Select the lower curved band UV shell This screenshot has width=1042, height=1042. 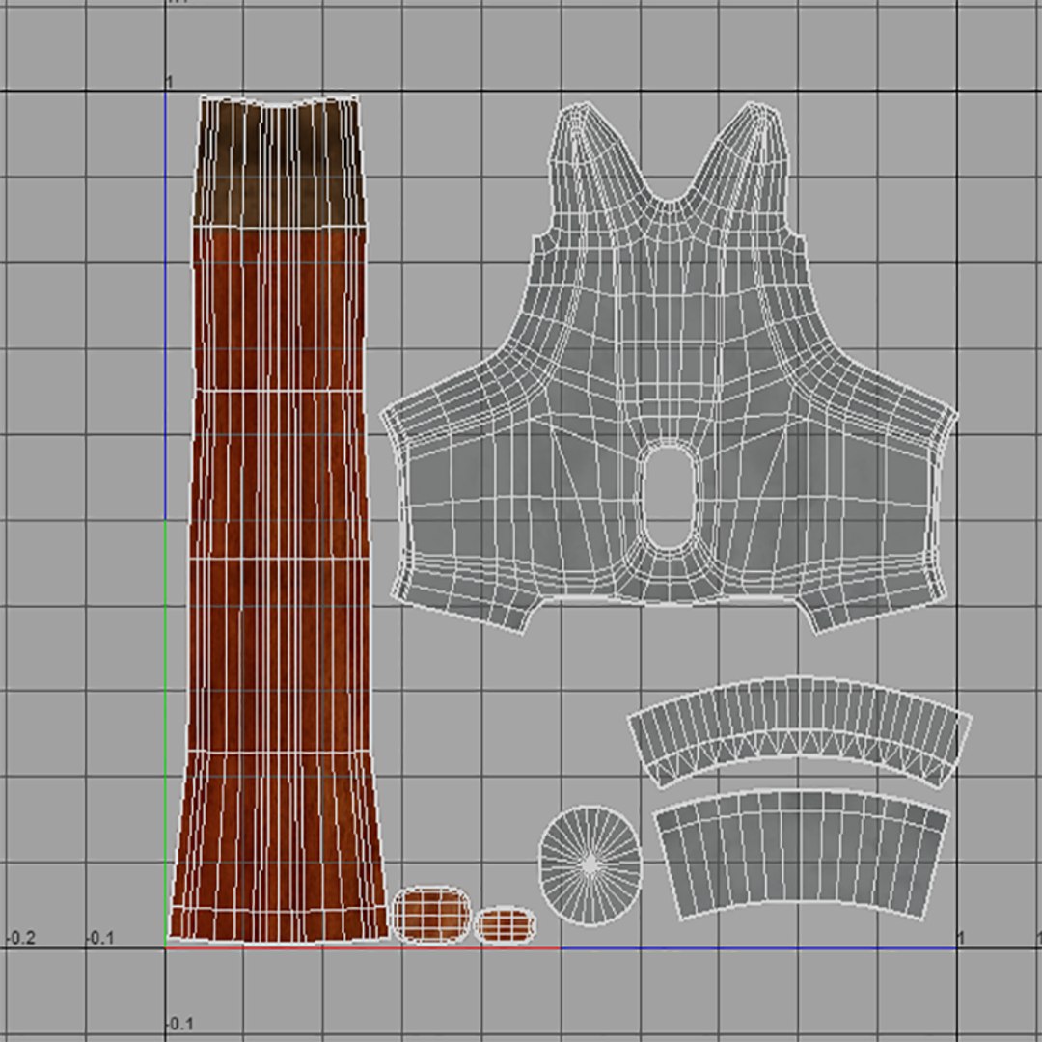coord(802,854)
